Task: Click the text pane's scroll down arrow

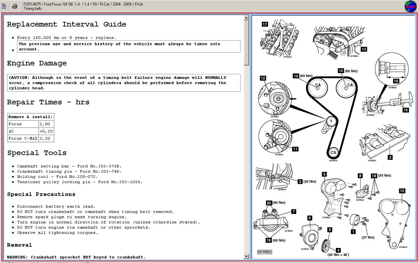Action: pyautogui.click(x=246, y=256)
